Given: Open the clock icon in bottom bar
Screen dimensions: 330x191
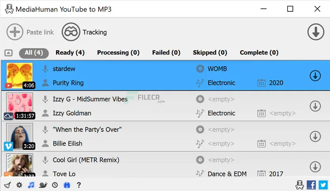Looking at the screenshot, I should [x=55, y=185].
